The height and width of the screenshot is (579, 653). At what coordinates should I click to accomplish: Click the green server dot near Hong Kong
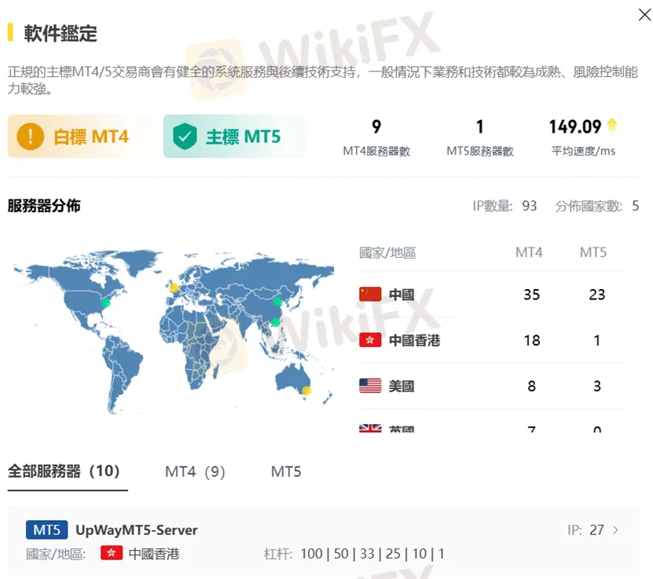click(x=275, y=322)
